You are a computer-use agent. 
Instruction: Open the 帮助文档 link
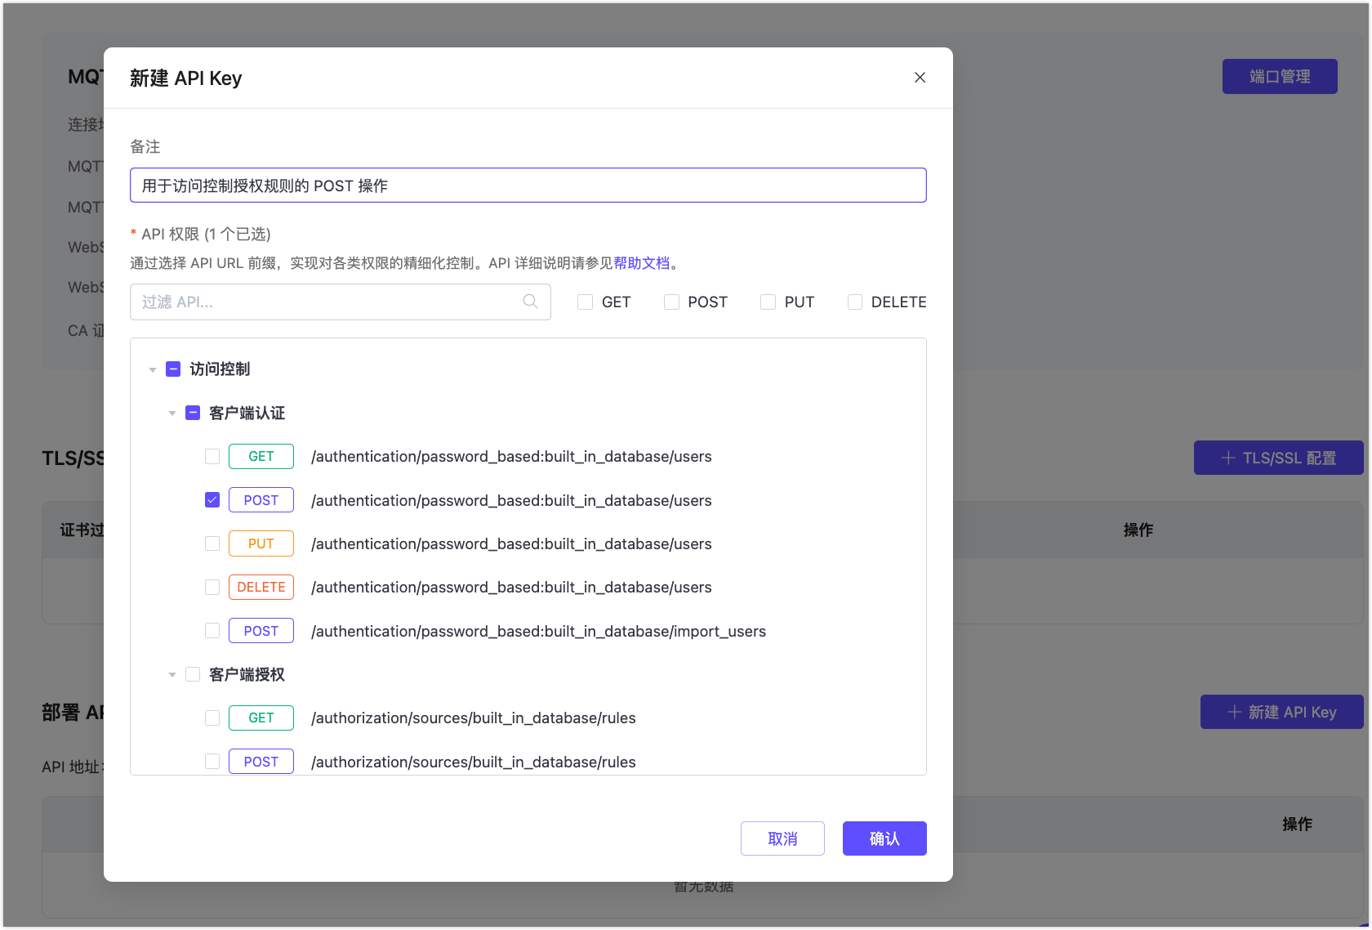[641, 263]
